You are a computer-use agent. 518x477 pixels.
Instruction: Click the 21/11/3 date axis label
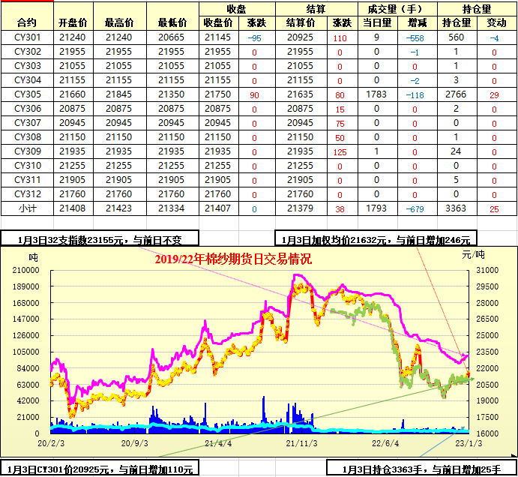(x=300, y=442)
